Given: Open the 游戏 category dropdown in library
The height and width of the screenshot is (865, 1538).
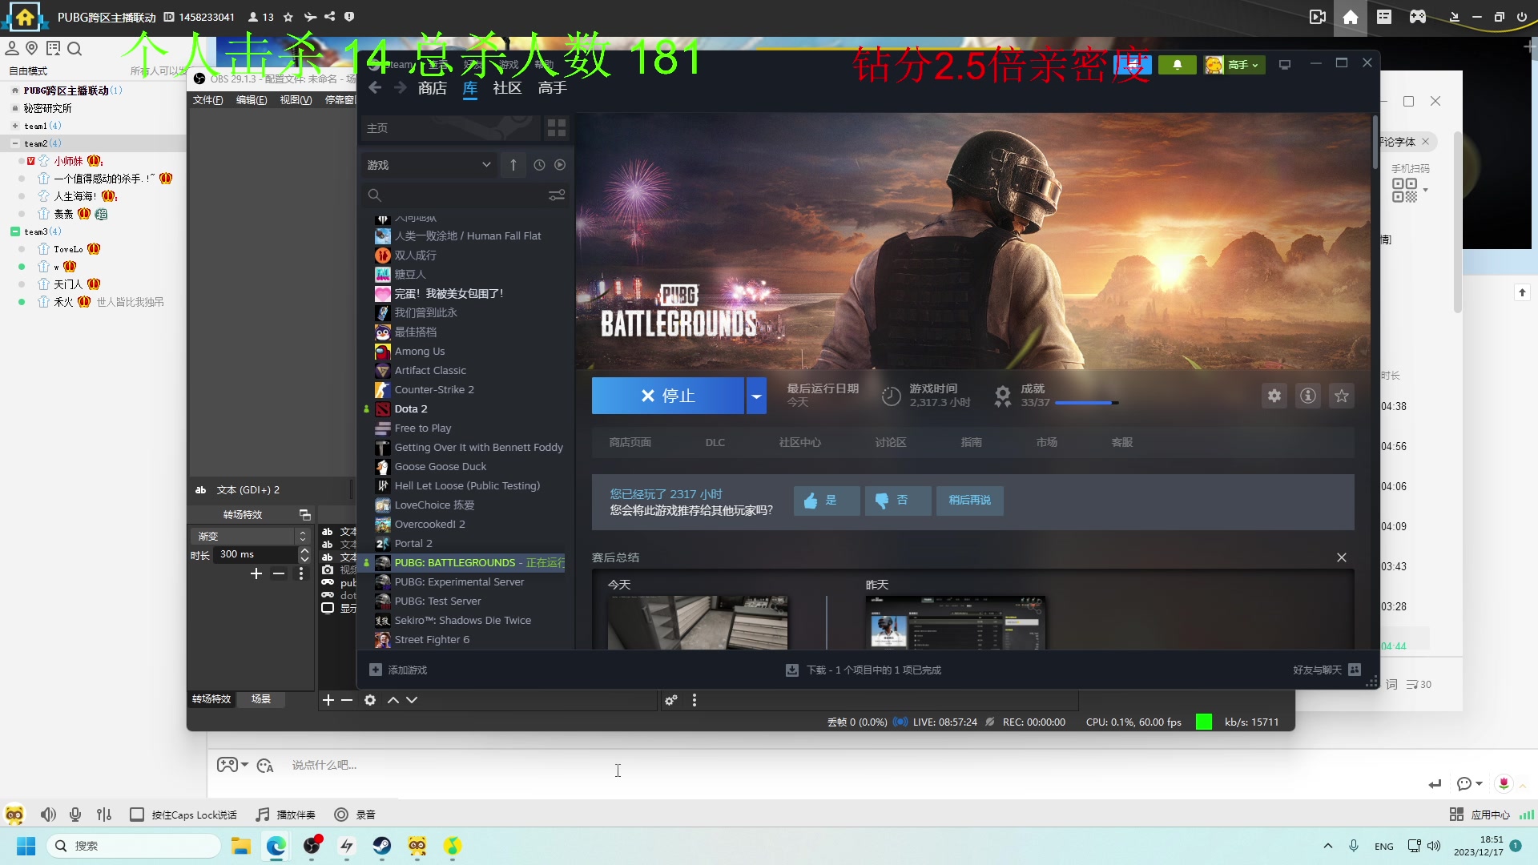Looking at the screenshot, I should pyautogui.click(x=429, y=165).
